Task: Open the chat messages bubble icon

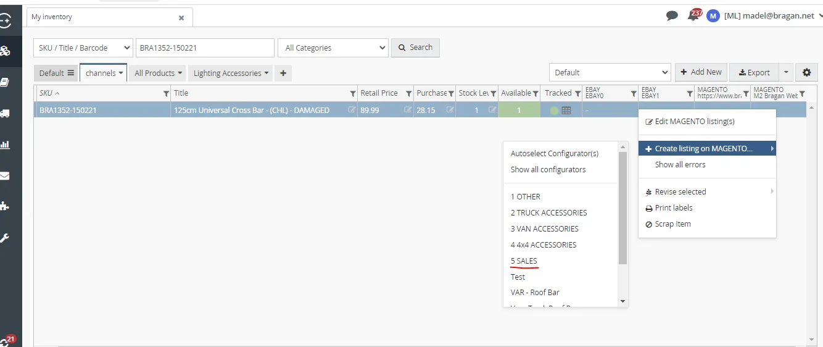Action: point(672,16)
